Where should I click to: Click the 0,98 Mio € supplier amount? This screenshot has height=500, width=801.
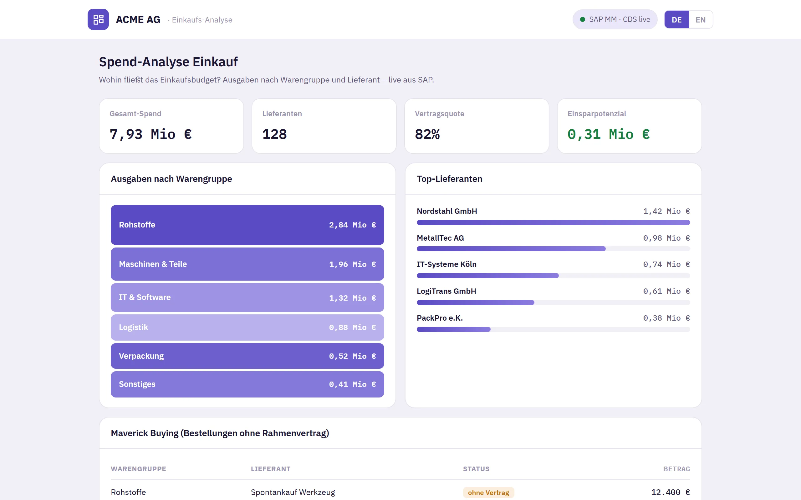click(x=666, y=238)
